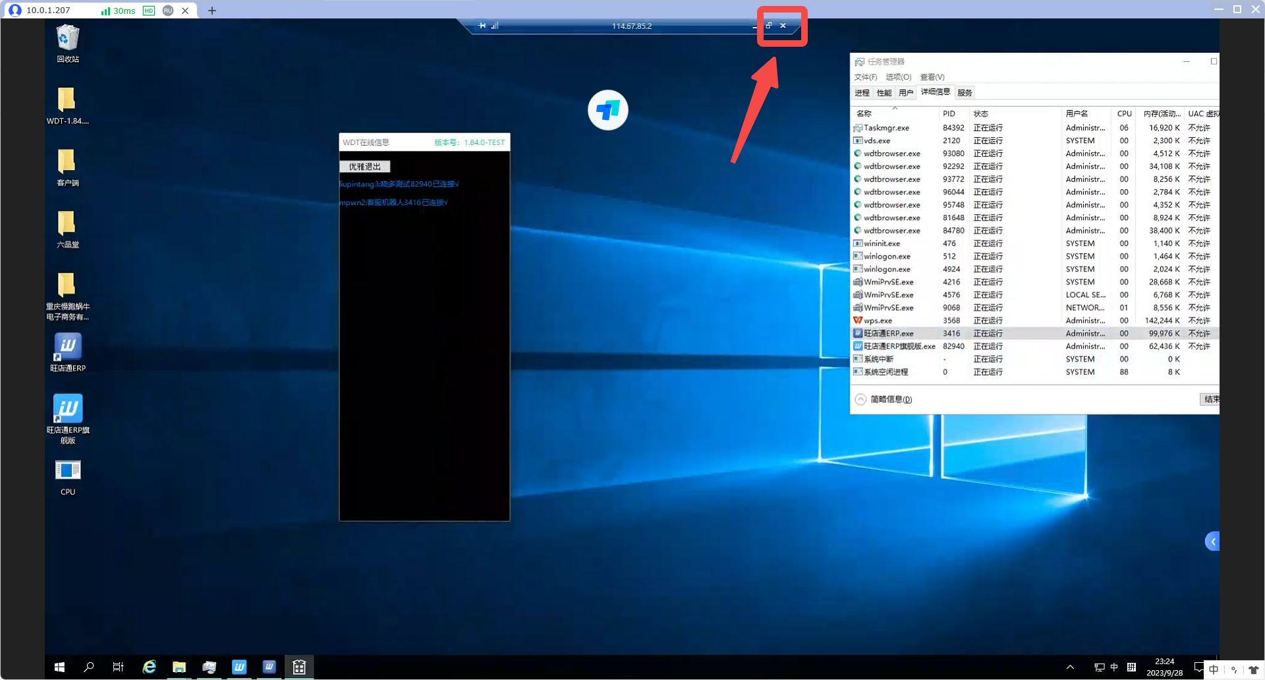Open 查看(V) menu in Task Manager
The height and width of the screenshot is (680, 1265).
point(932,77)
